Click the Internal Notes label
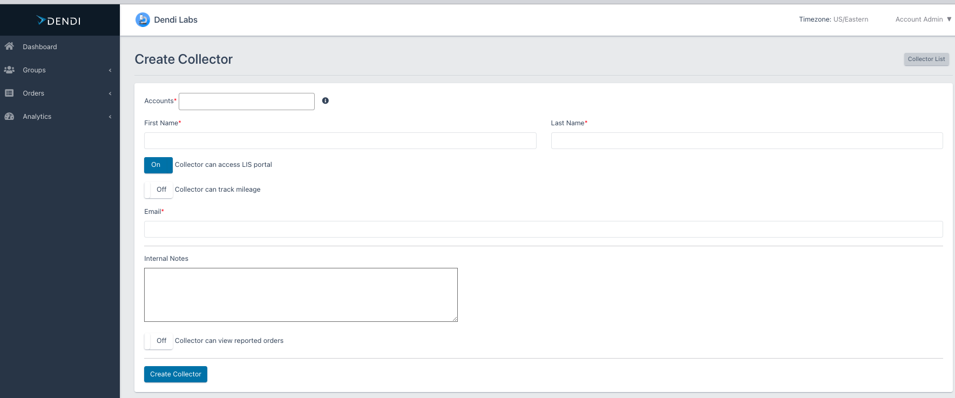955x398 pixels. pos(166,259)
